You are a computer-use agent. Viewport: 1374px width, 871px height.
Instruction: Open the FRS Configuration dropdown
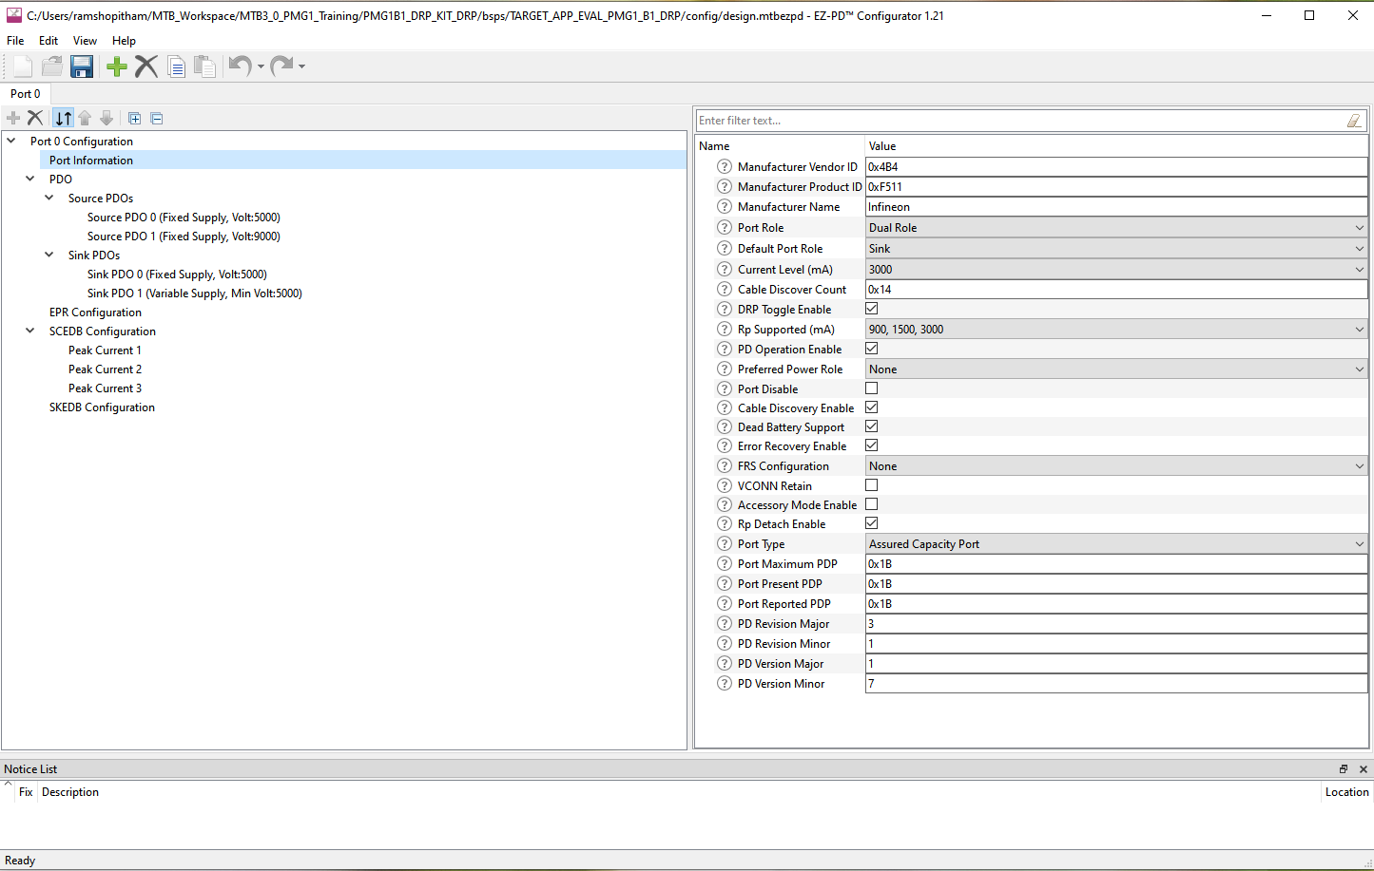[1116, 466]
